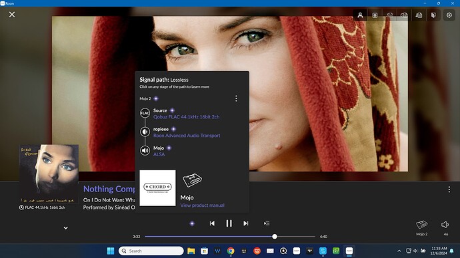
Task: Open the album On I Do Not Want
Action: coord(109,200)
